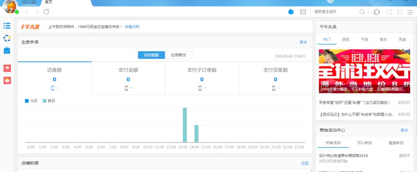The height and width of the screenshot is (172, 417).
Task: Select the 实时数据 toggle
Action: (x=151, y=55)
